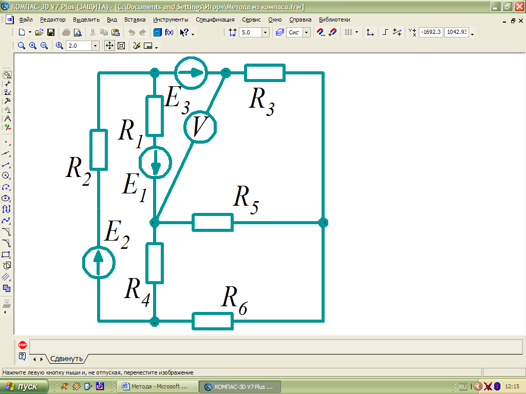The width and height of the screenshot is (526, 394).
Task: Click the fit-all zoom icon
Action: (x=121, y=46)
